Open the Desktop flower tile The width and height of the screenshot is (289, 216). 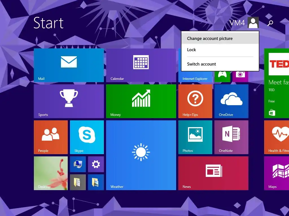[51, 173]
